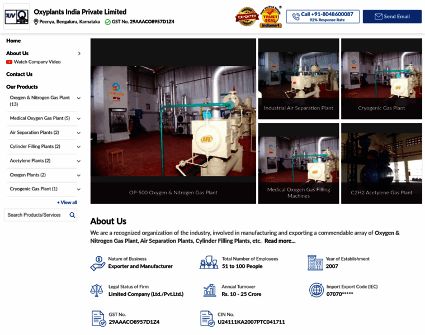This screenshot has width=425, height=335.
Task: Expand Oxygen Plants (2) chevron
Action: click(79, 175)
